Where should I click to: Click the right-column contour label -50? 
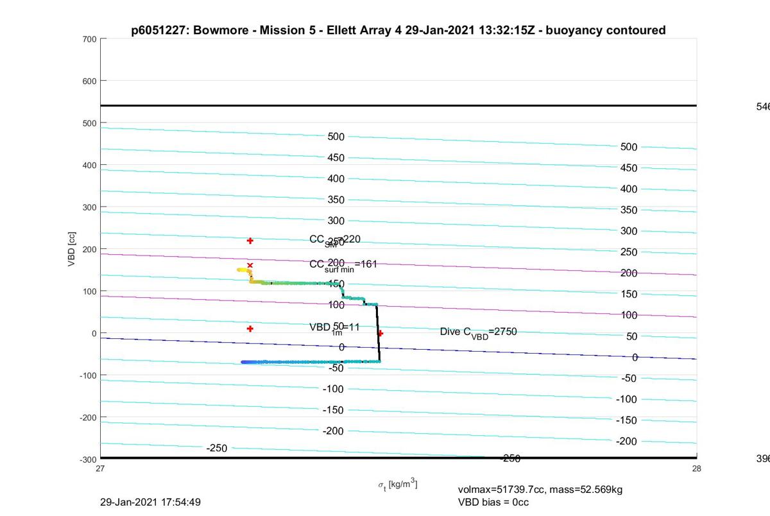coord(629,379)
